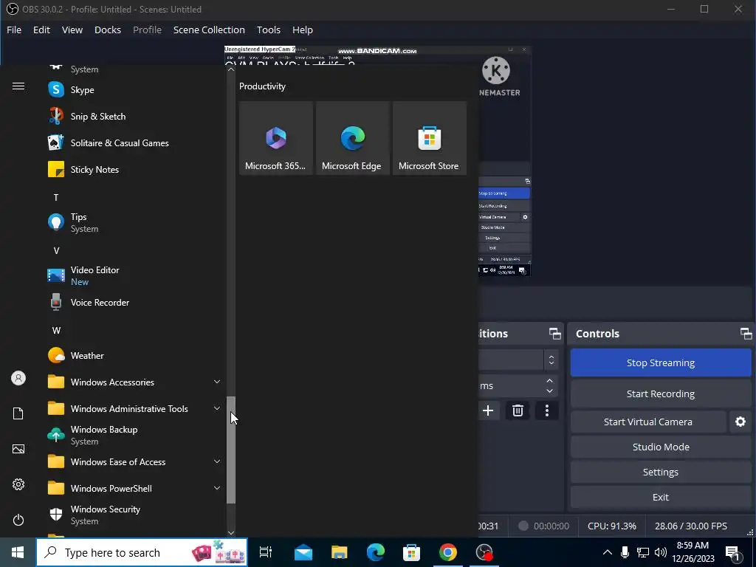Open virtual camera settings gear
Screen dimensions: 756x567
click(x=740, y=422)
